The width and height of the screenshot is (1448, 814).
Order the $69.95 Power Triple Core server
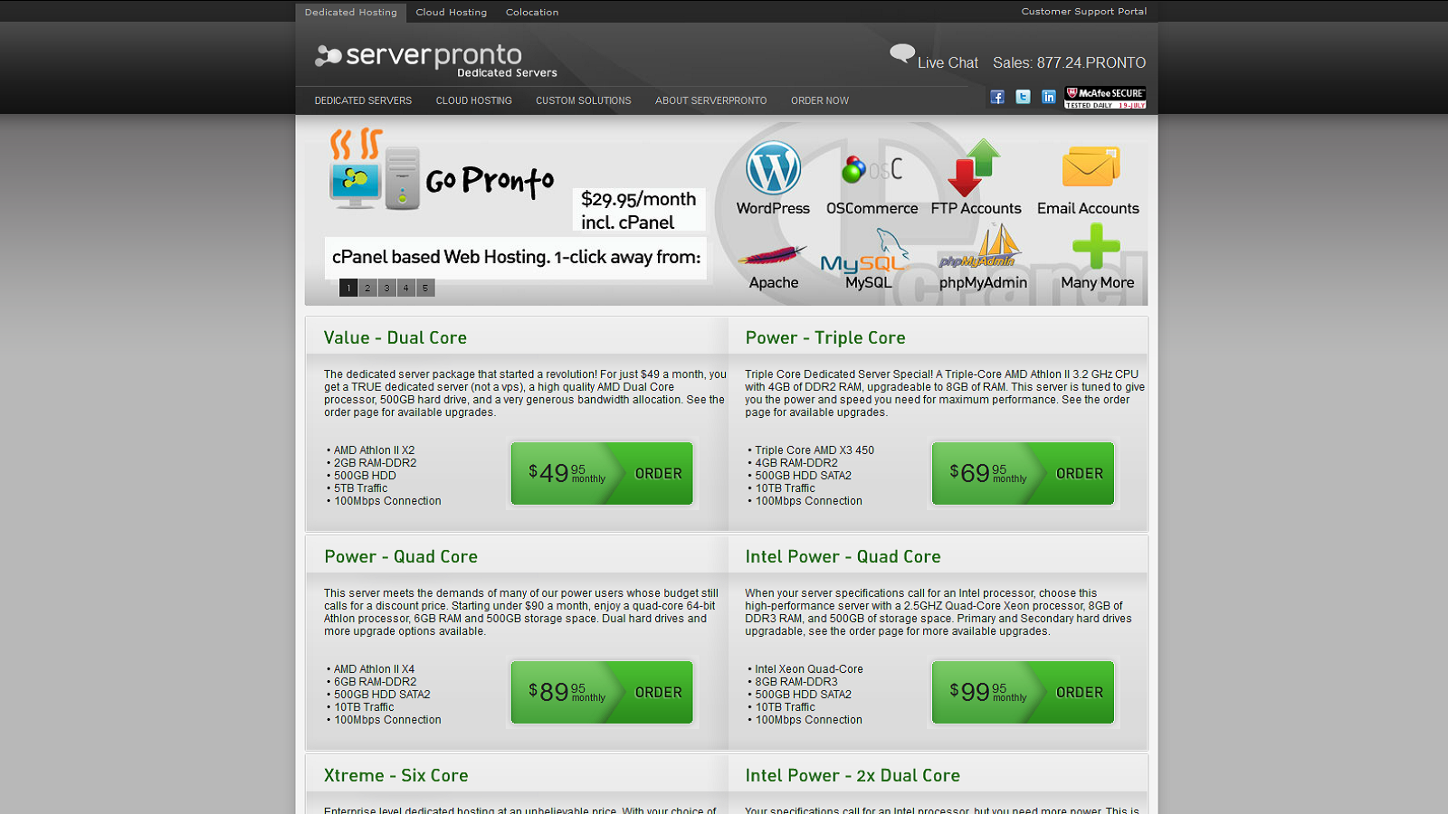click(x=1023, y=473)
